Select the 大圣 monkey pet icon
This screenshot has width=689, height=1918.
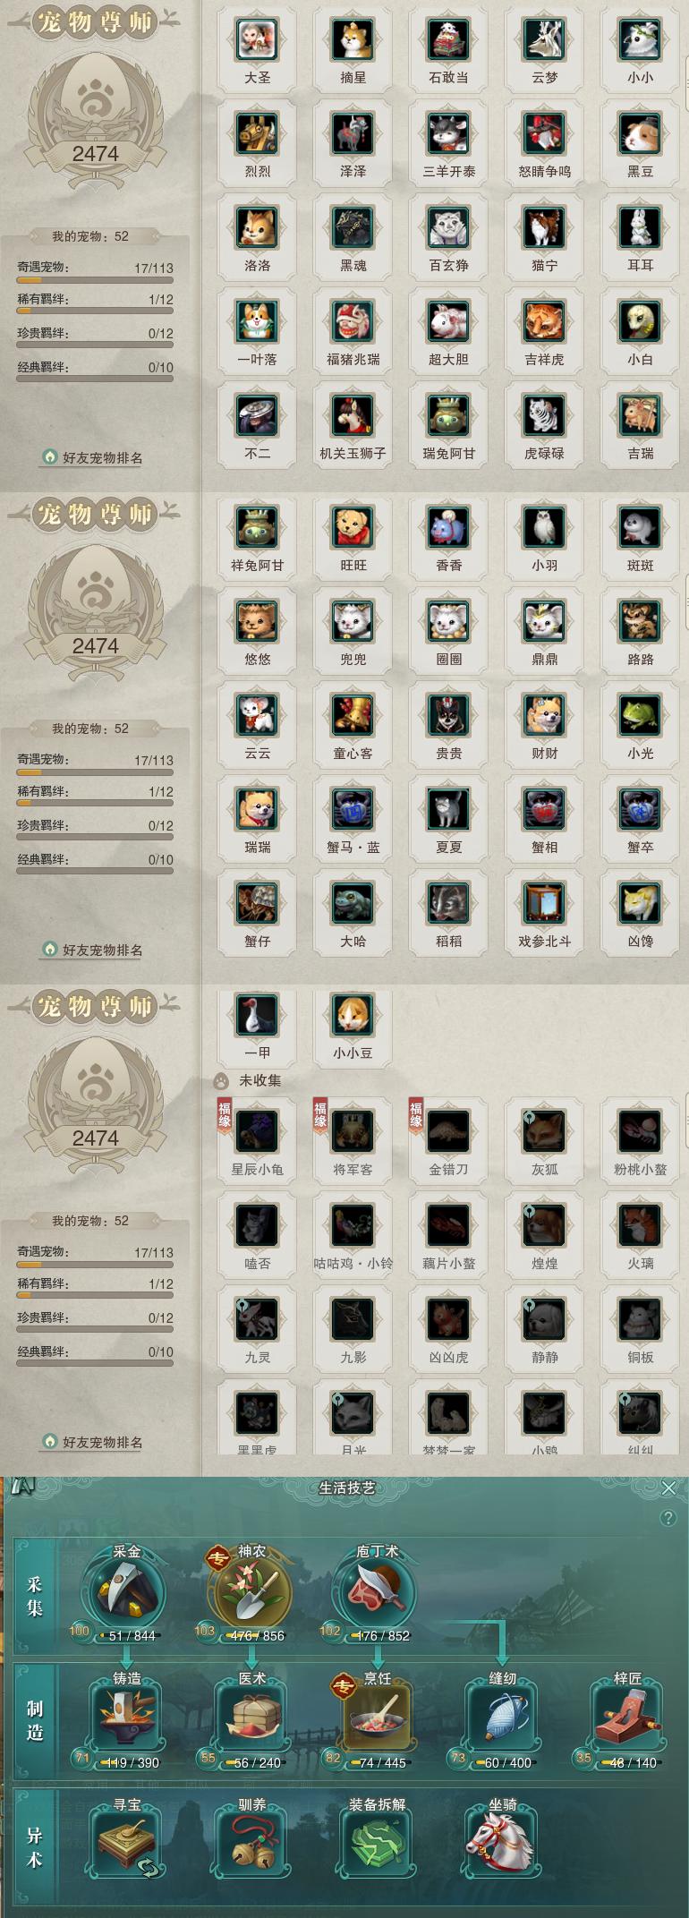pyautogui.click(x=258, y=38)
